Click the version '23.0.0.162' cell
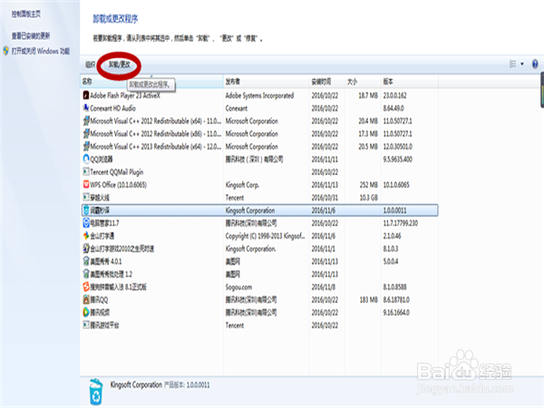544x408 pixels. 394,95
